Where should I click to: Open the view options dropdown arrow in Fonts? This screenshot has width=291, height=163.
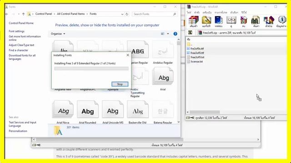coord(168,34)
